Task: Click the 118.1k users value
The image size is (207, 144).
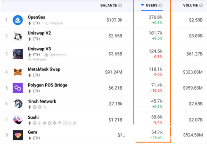Action: (156, 69)
